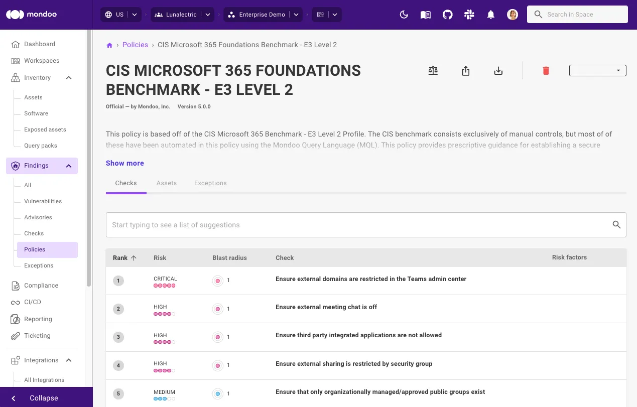Go to home via breadcrumb icon

[x=109, y=45]
